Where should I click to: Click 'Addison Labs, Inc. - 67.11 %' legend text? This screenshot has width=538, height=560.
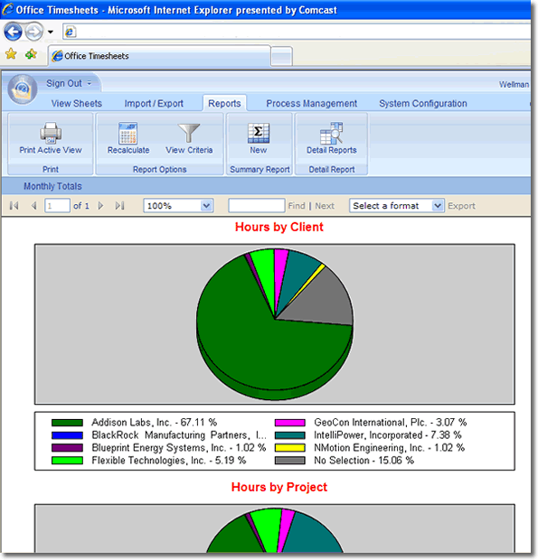154,423
